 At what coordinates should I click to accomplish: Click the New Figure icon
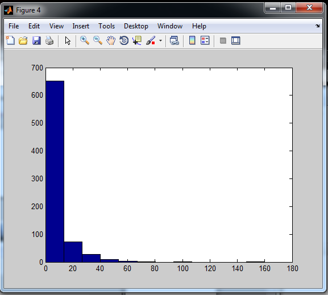point(10,40)
